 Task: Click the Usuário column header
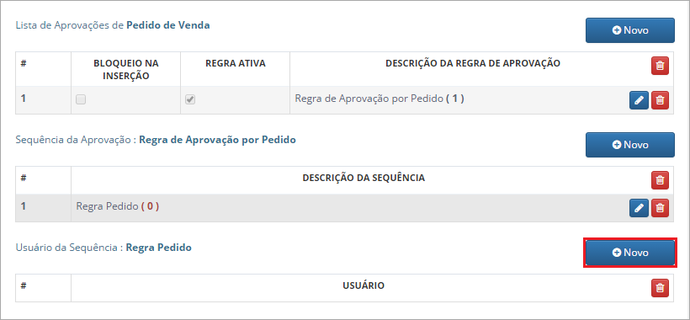pos(364,285)
